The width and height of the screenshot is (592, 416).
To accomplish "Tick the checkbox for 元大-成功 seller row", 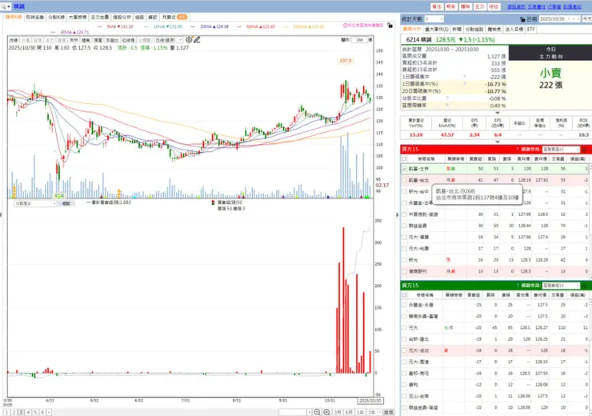I will (x=404, y=350).
